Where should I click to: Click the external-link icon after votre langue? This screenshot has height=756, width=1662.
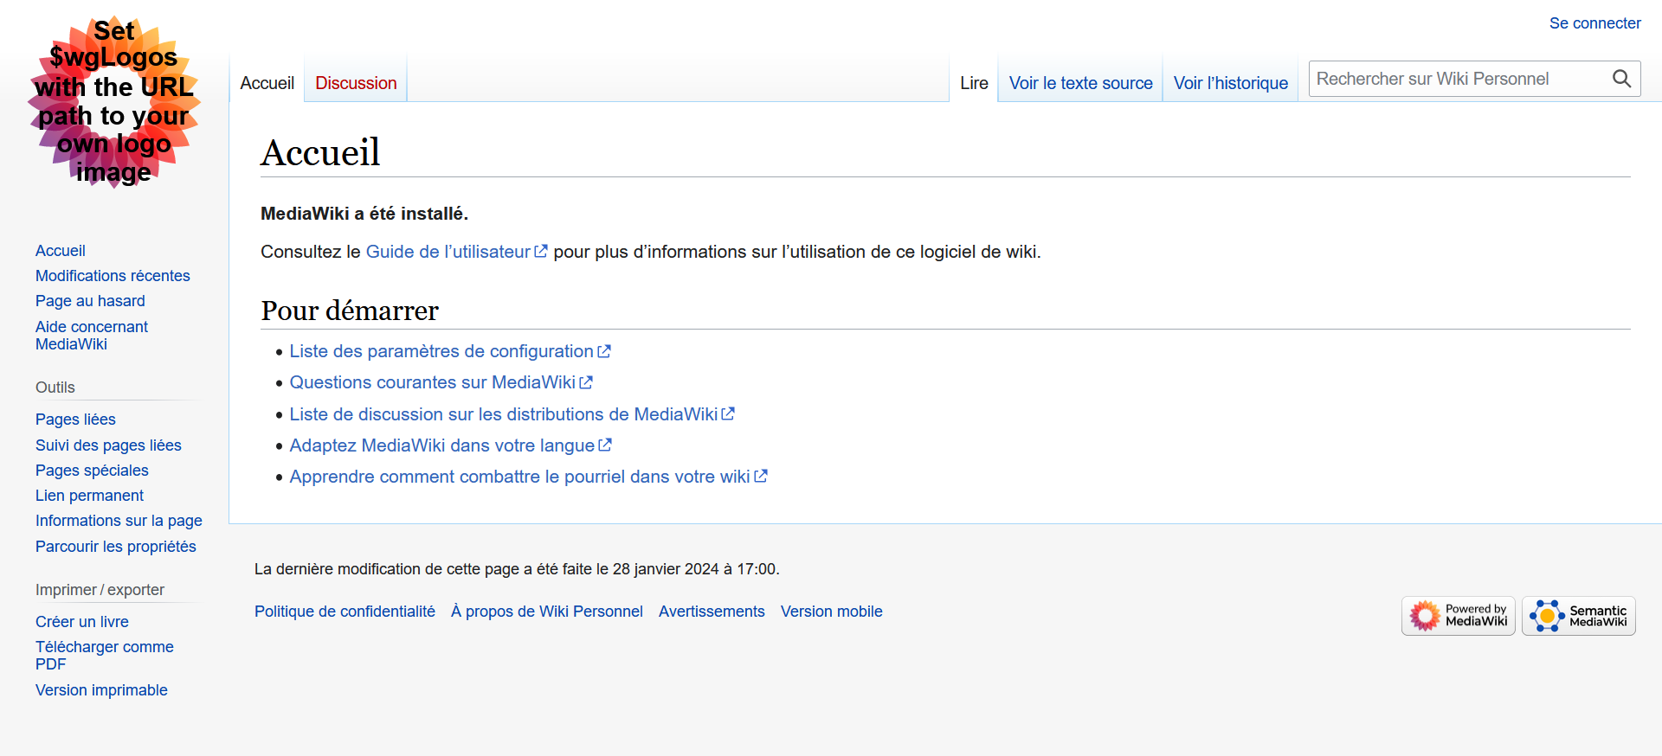click(x=605, y=445)
